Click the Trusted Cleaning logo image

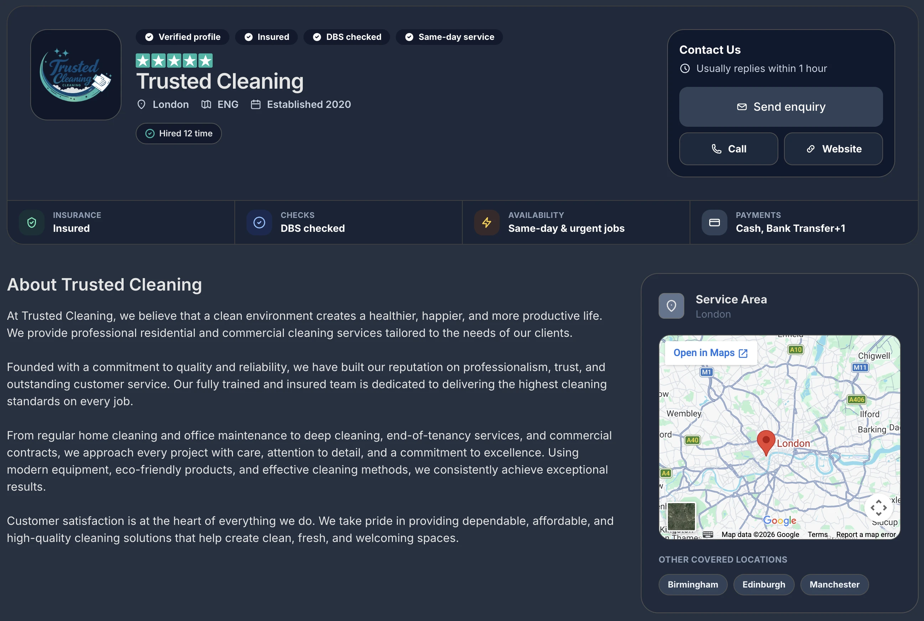click(x=76, y=74)
